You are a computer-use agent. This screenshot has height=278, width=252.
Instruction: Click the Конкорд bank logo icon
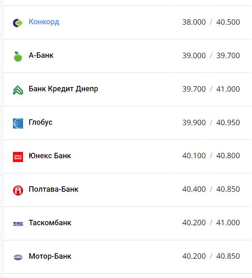point(18,23)
